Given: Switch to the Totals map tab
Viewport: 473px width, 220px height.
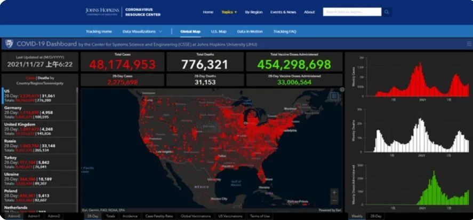Looking at the screenshot, I should click(111, 216).
